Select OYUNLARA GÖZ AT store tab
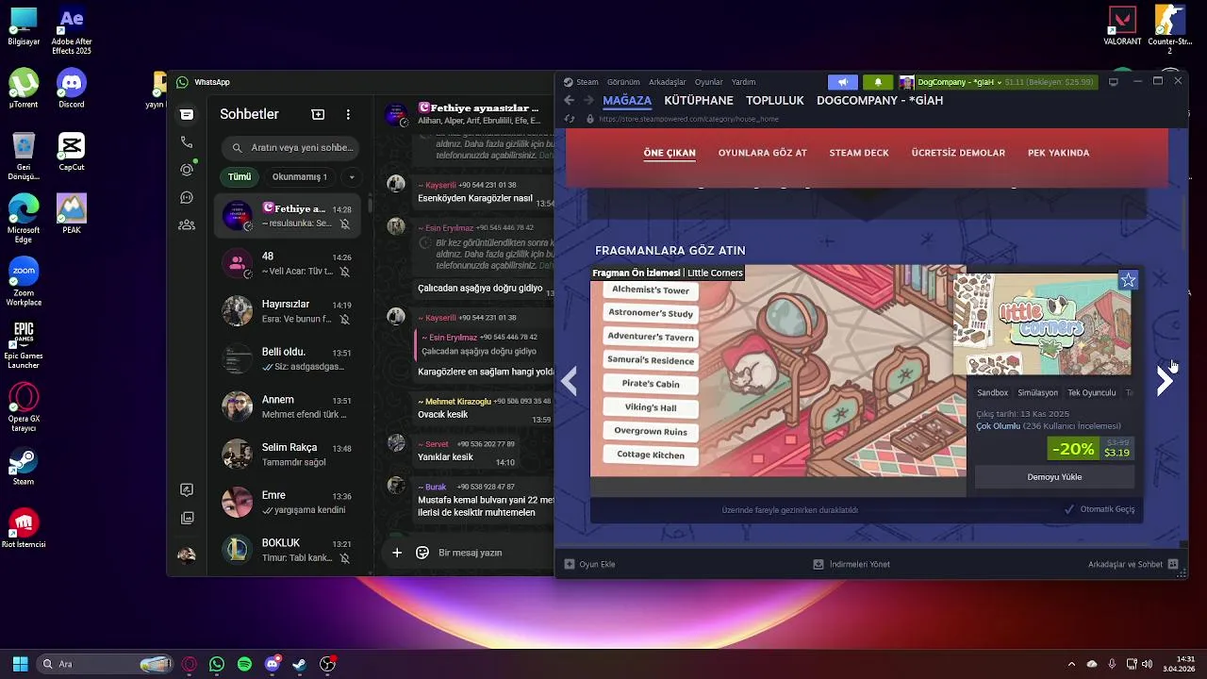This screenshot has width=1207, height=679. (x=763, y=153)
